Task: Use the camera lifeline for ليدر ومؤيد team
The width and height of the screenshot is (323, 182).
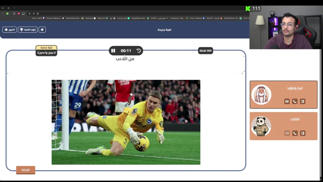Action: click(287, 101)
